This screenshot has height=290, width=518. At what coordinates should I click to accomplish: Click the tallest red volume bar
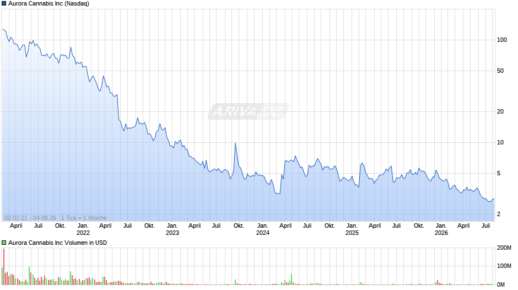pos(4,266)
